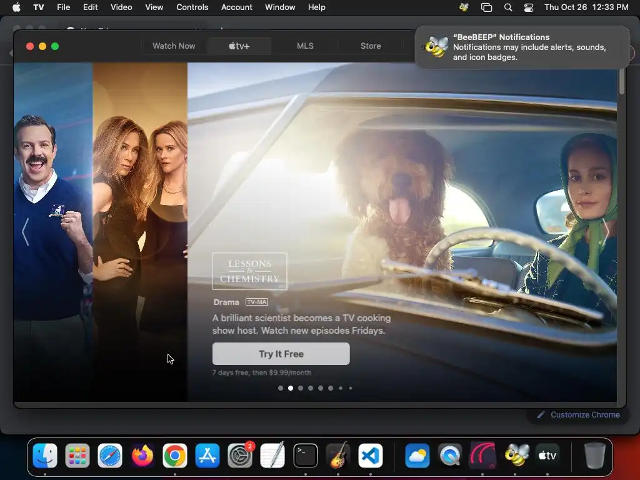Select the eighth carousel page dot
The height and width of the screenshot is (480, 640).
350,388
